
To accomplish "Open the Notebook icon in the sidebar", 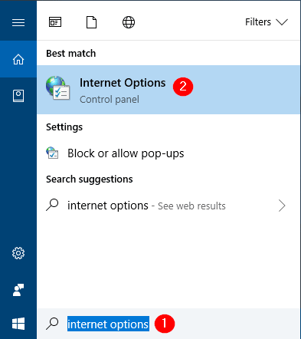I will coord(18,96).
